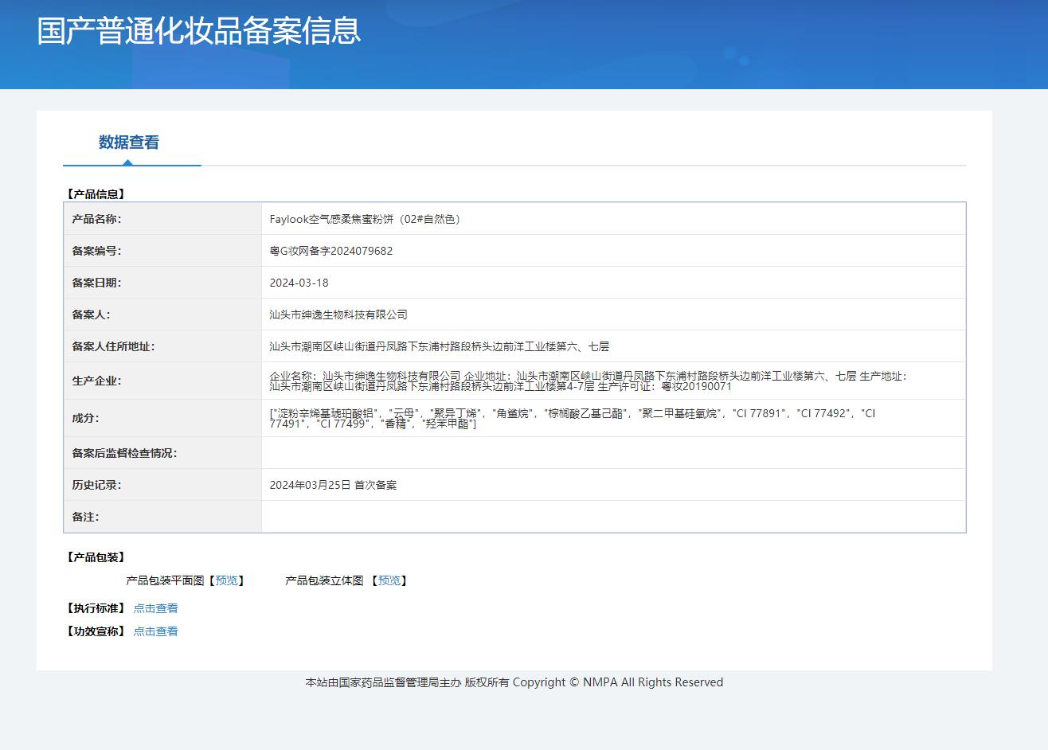Click the 【产品信息】 section heading
The height and width of the screenshot is (750, 1048).
coord(96,194)
